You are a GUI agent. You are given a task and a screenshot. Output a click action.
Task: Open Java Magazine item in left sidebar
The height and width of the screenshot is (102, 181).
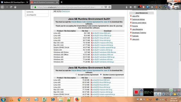[x=31, y=15]
